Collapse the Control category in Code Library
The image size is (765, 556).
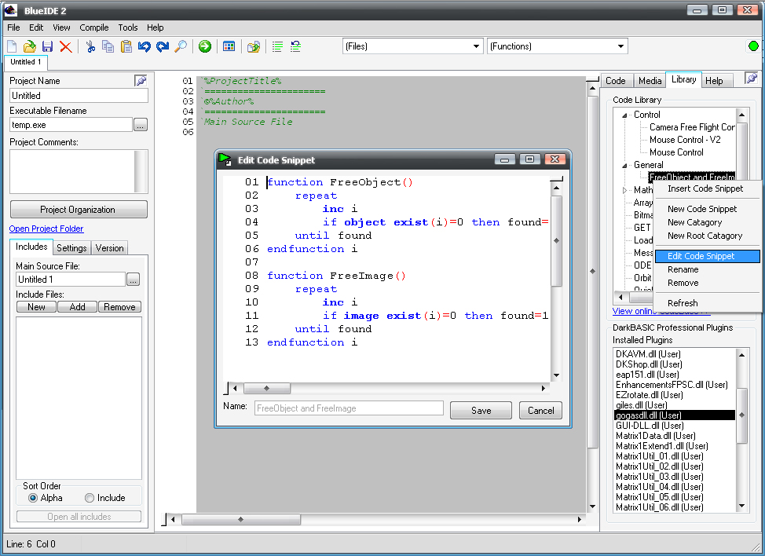pyautogui.click(x=626, y=115)
